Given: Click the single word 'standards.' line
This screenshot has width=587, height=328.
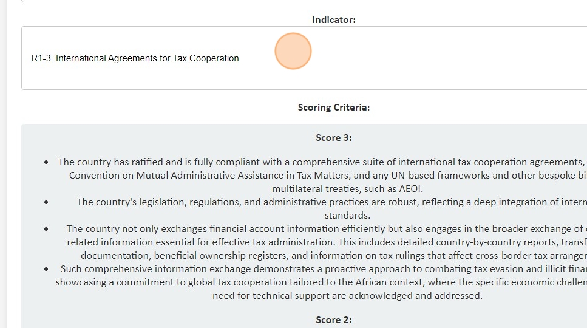Looking at the screenshot, I should (x=347, y=216).
